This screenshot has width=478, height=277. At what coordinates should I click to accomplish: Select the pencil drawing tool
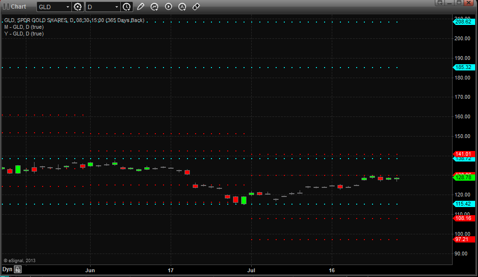[140, 7]
